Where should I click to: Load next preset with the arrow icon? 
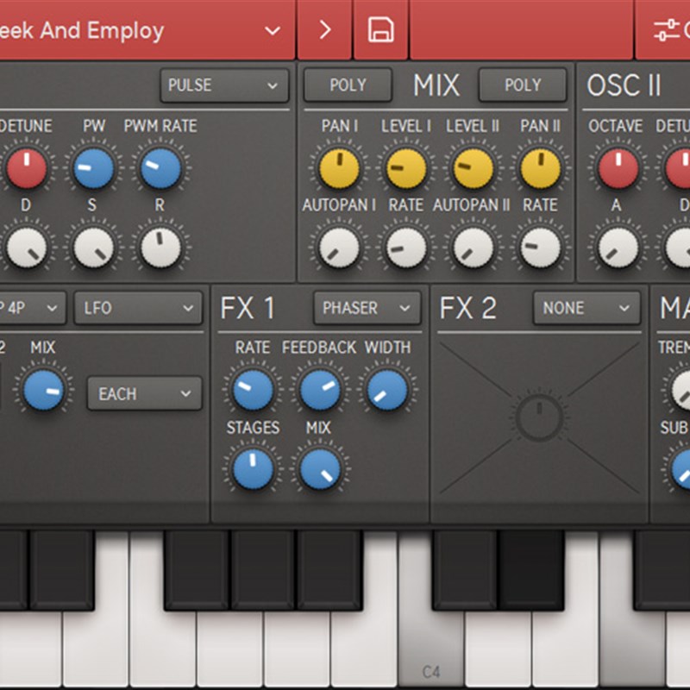pyautogui.click(x=324, y=30)
